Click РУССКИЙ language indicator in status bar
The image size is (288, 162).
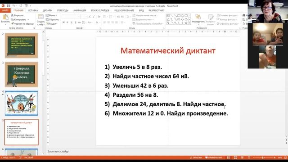coord(29,157)
